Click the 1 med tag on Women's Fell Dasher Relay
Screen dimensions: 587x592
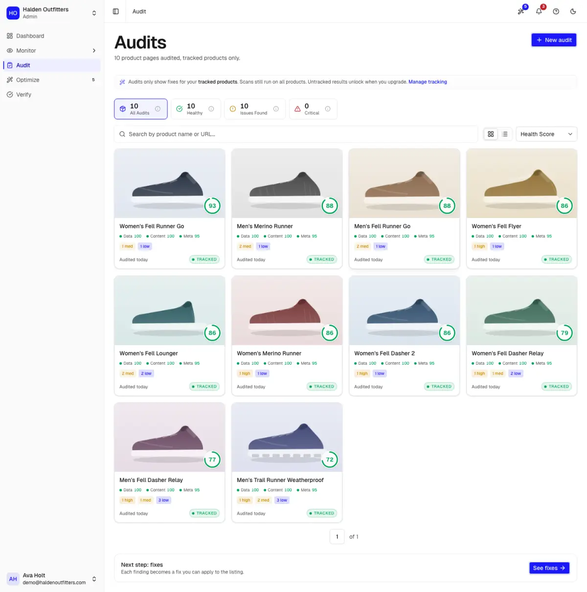click(498, 373)
